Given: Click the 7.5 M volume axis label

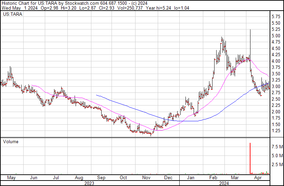Looking at the screenshot, I should [277, 147].
